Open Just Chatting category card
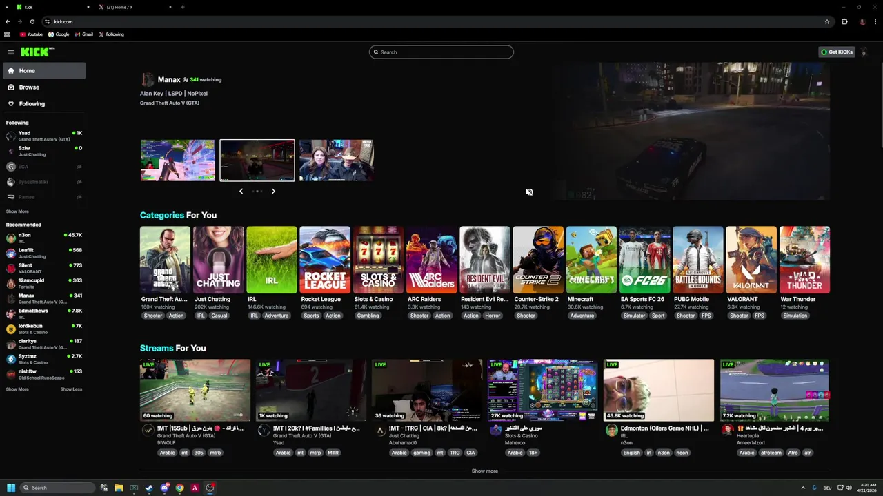The width and height of the screenshot is (883, 496). (x=219, y=260)
